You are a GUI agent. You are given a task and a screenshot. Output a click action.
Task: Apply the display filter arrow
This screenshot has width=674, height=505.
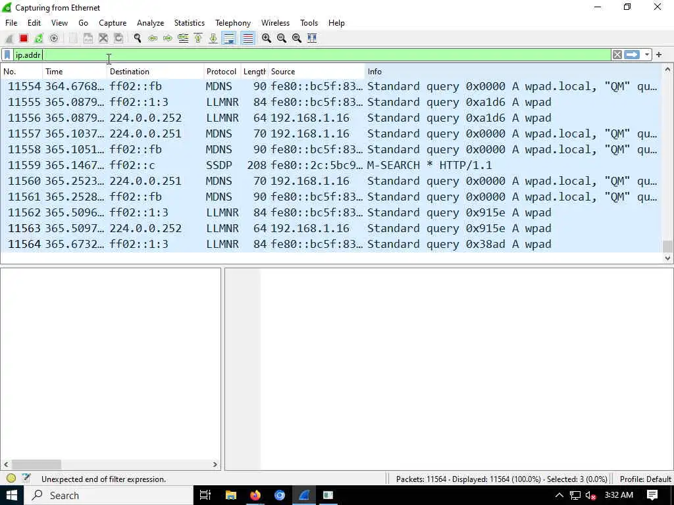(632, 55)
